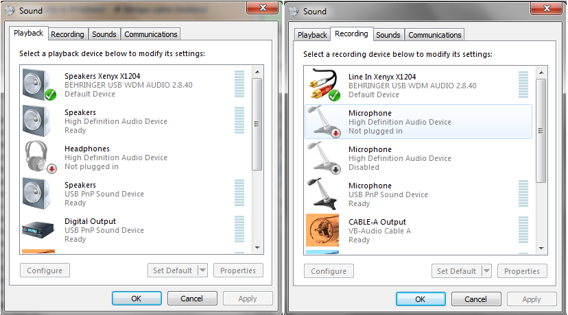Switch to Playback tab in right Sound window
The image size is (568, 315).
312,35
